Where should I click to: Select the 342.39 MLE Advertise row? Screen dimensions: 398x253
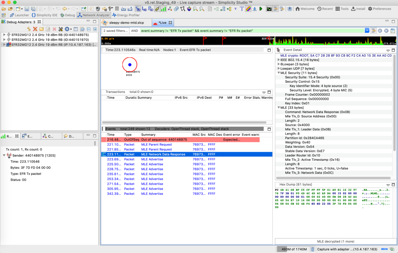point(187,194)
